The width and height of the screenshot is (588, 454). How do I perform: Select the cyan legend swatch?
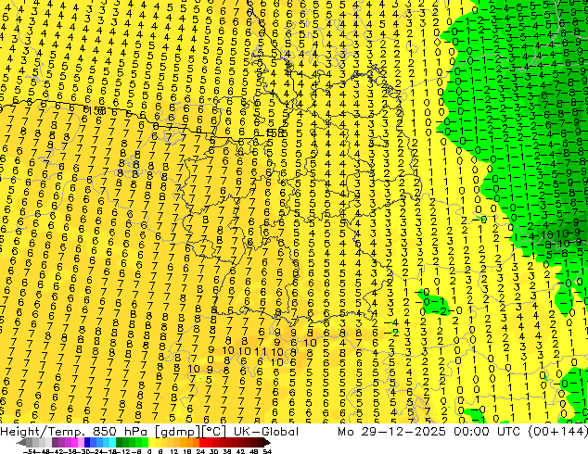(112, 442)
